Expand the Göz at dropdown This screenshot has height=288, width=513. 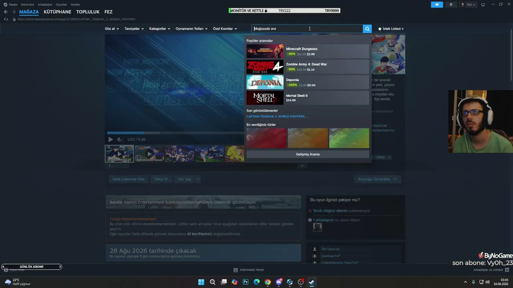[112, 29]
